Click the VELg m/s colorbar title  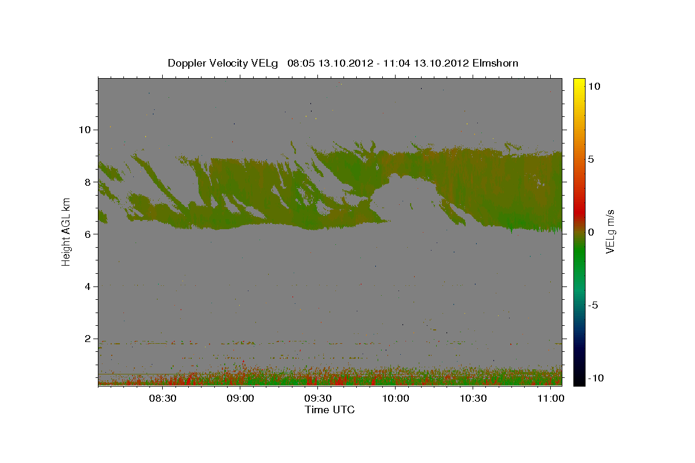coord(610,232)
